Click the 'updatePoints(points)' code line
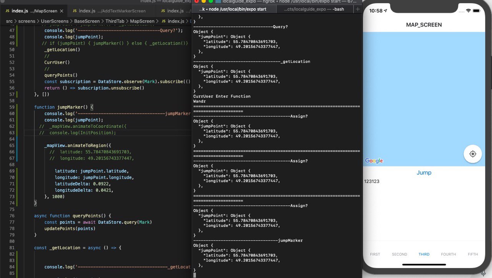The width and height of the screenshot is (492, 278). point(70,228)
